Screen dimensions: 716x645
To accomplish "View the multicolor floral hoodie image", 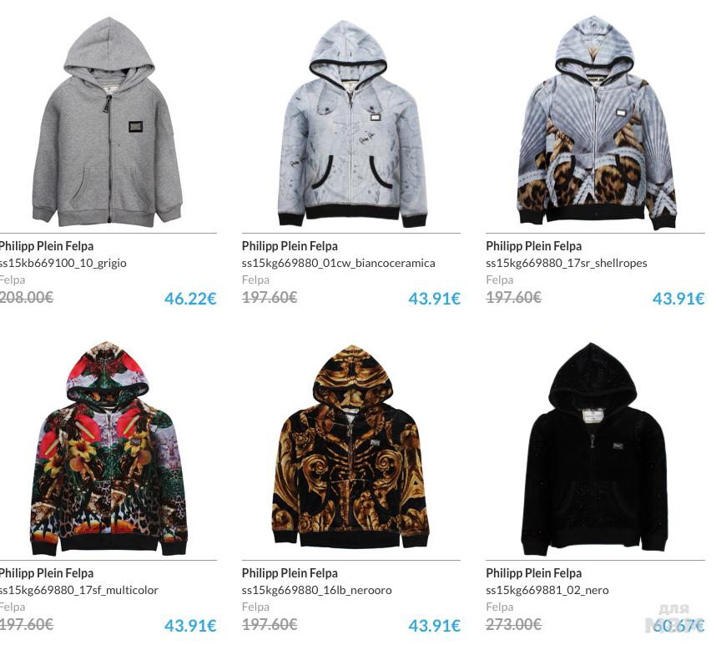I will (108, 448).
